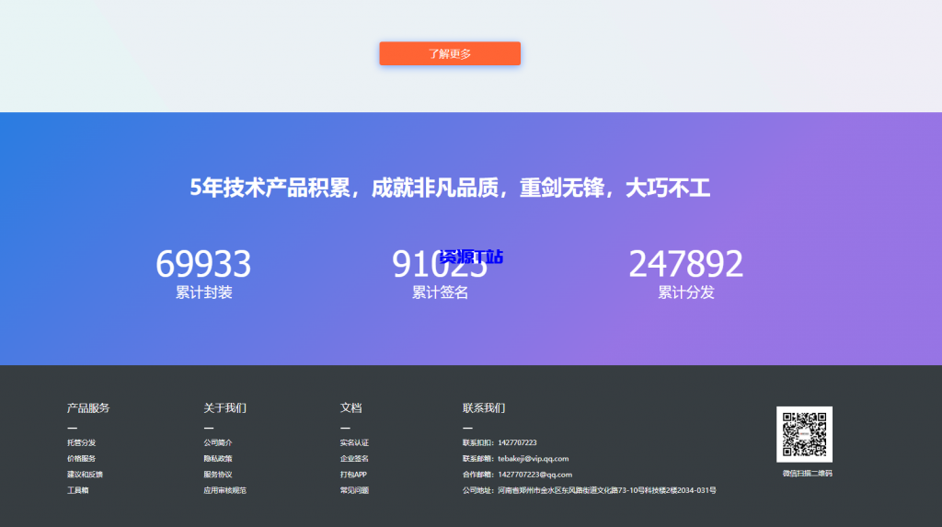Viewport: 942px width, 527px height.
Task: Open the 建议和反馈 footer link
Action: click(85, 475)
